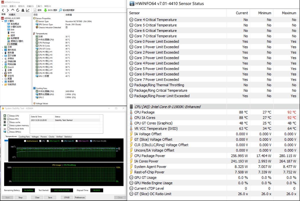This screenshot has height=201, width=300.
Task: Select the IPMI tree item
Action: click(11, 32)
